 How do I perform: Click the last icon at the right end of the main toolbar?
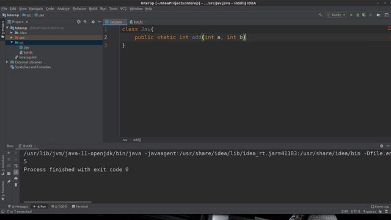[387, 15]
